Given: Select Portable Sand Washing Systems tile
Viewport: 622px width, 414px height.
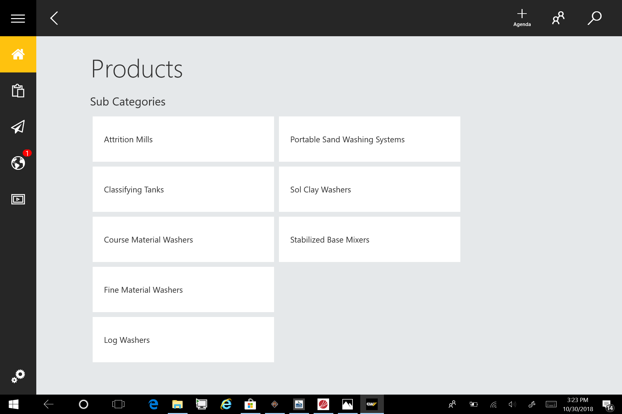Looking at the screenshot, I should [369, 139].
